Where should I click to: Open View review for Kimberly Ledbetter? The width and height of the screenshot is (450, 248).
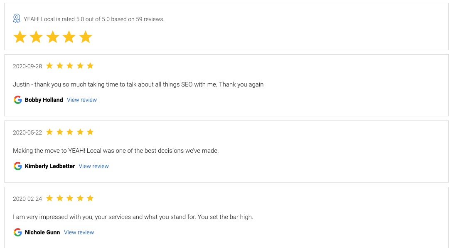pyautogui.click(x=93, y=166)
